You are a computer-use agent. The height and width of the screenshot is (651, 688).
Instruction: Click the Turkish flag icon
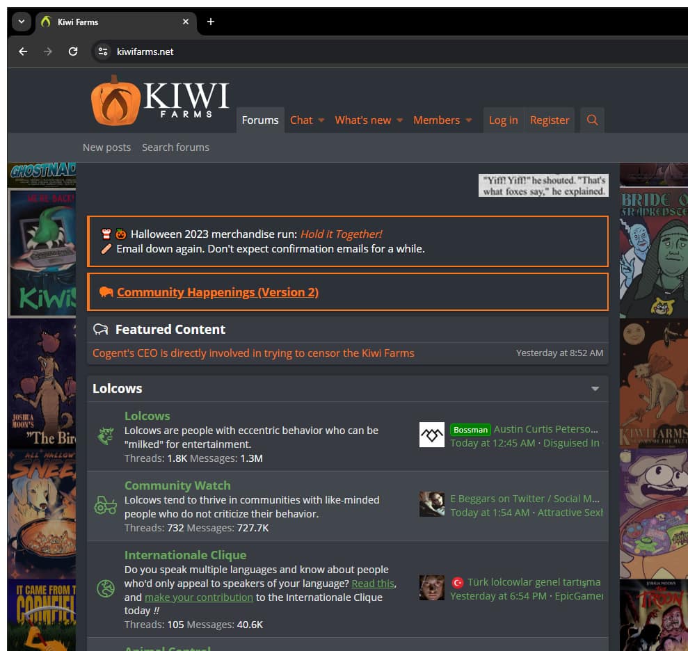458,583
